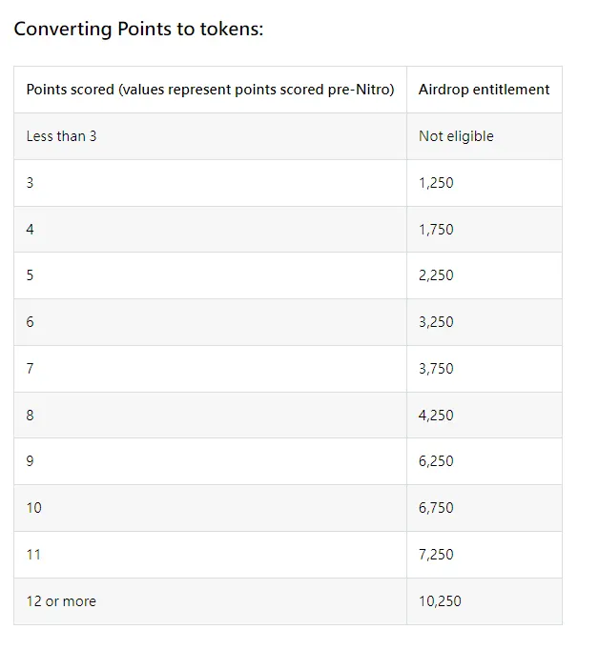Click the 6,750 entitlement cell
Image resolution: width=599 pixels, height=650 pixels.
pos(436,508)
